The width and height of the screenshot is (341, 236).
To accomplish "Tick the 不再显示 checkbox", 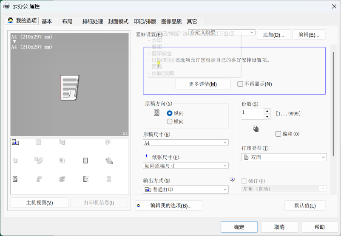I will [240, 84].
